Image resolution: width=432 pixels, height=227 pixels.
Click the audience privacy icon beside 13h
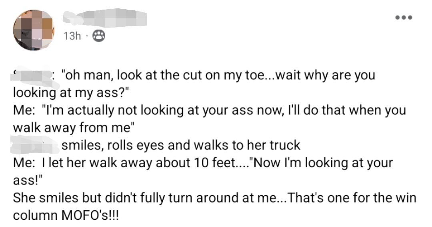[97, 36]
